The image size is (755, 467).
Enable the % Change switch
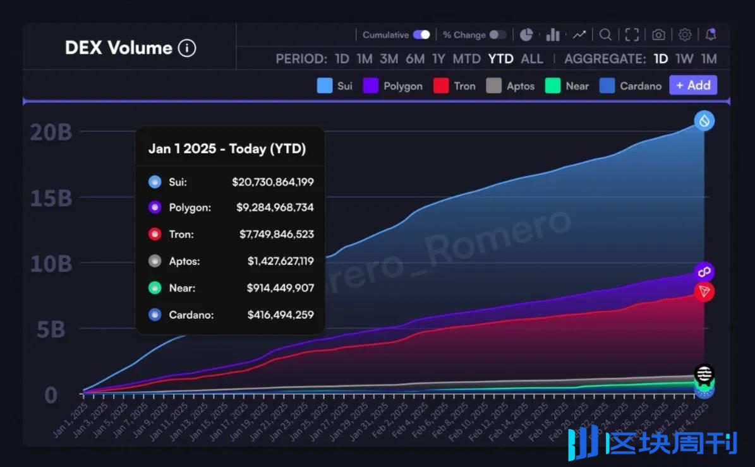click(x=497, y=35)
